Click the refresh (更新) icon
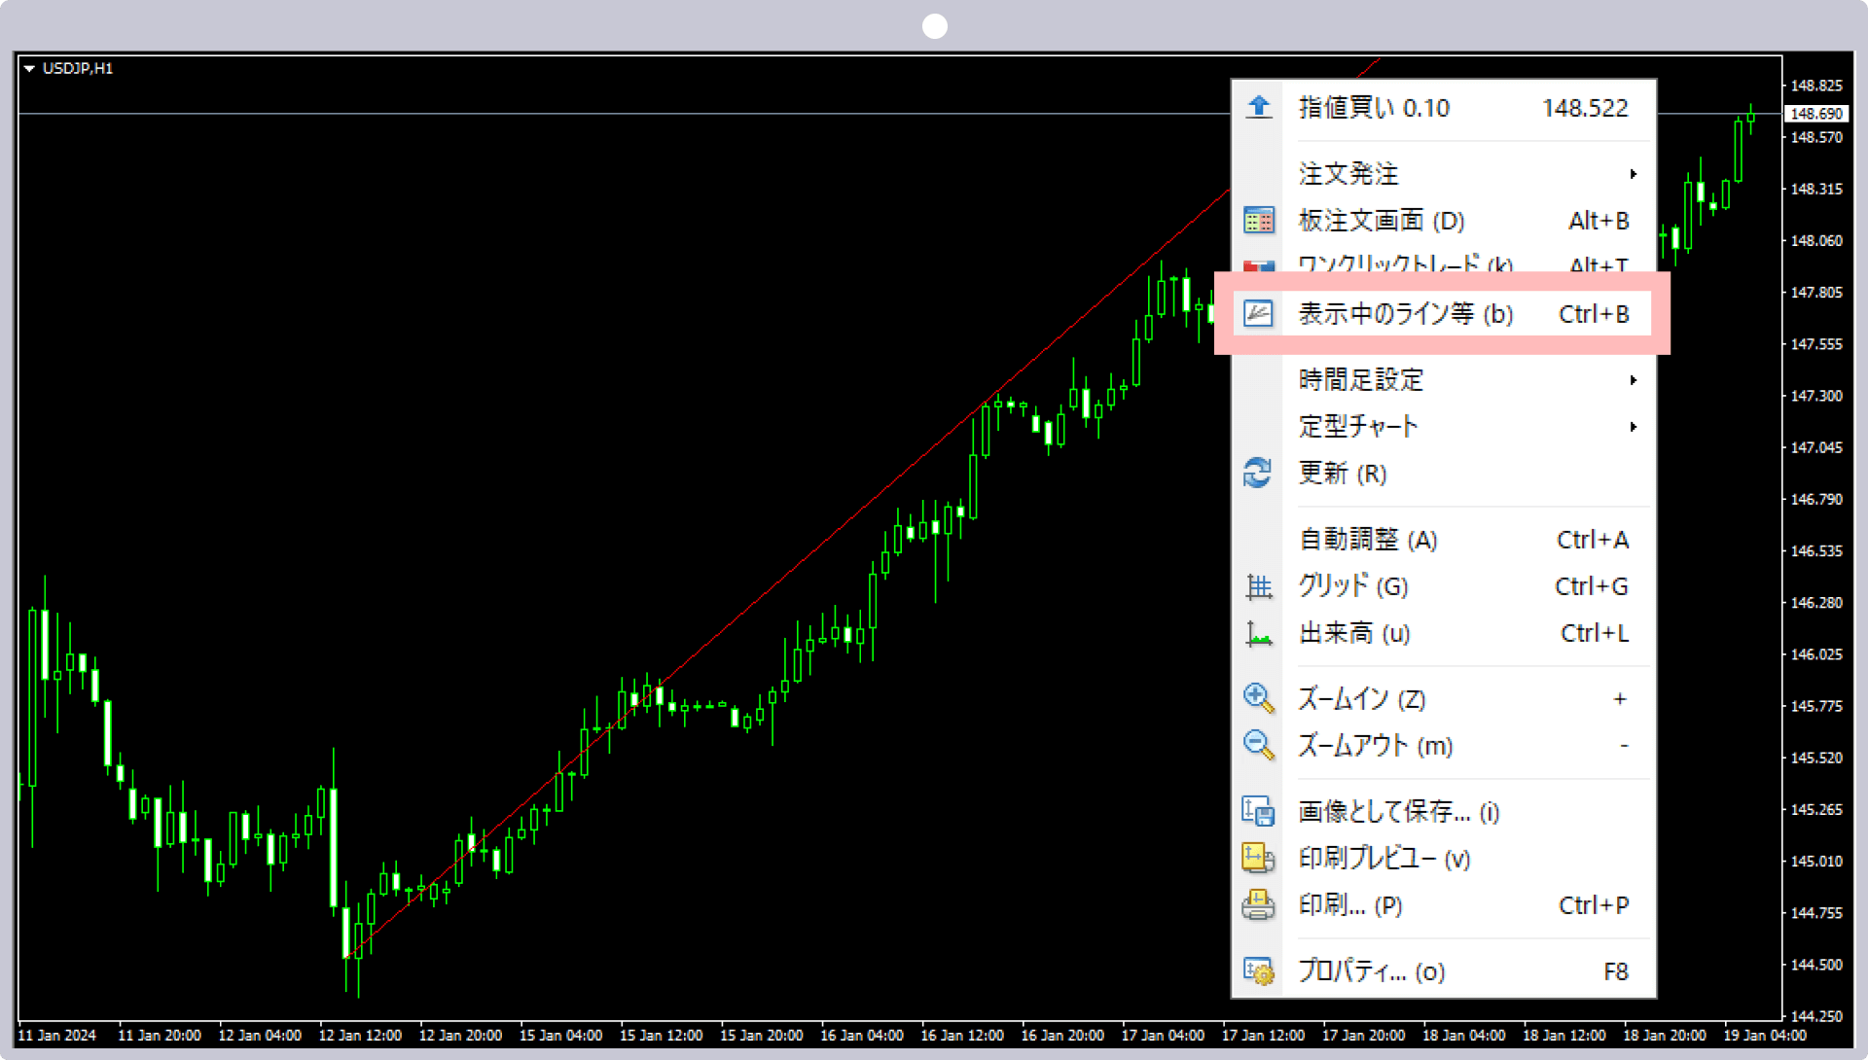Screen dimensions: 1868x1060 pyautogui.click(x=1258, y=473)
